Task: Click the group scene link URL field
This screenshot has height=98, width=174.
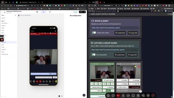Action: point(114,50)
